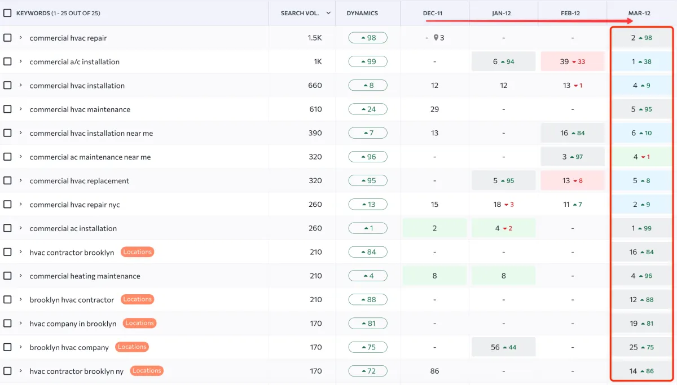Expand commercial hvac installation near me chevron
The width and height of the screenshot is (677, 385).
pos(21,133)
